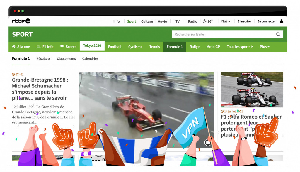The height and width of the screenshot is (172, 300).
Task: Open the Calendrier sub-tab
Action: tap(90, 59)
